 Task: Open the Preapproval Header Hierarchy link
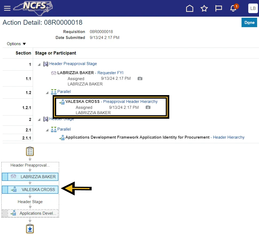click(130, 102)
